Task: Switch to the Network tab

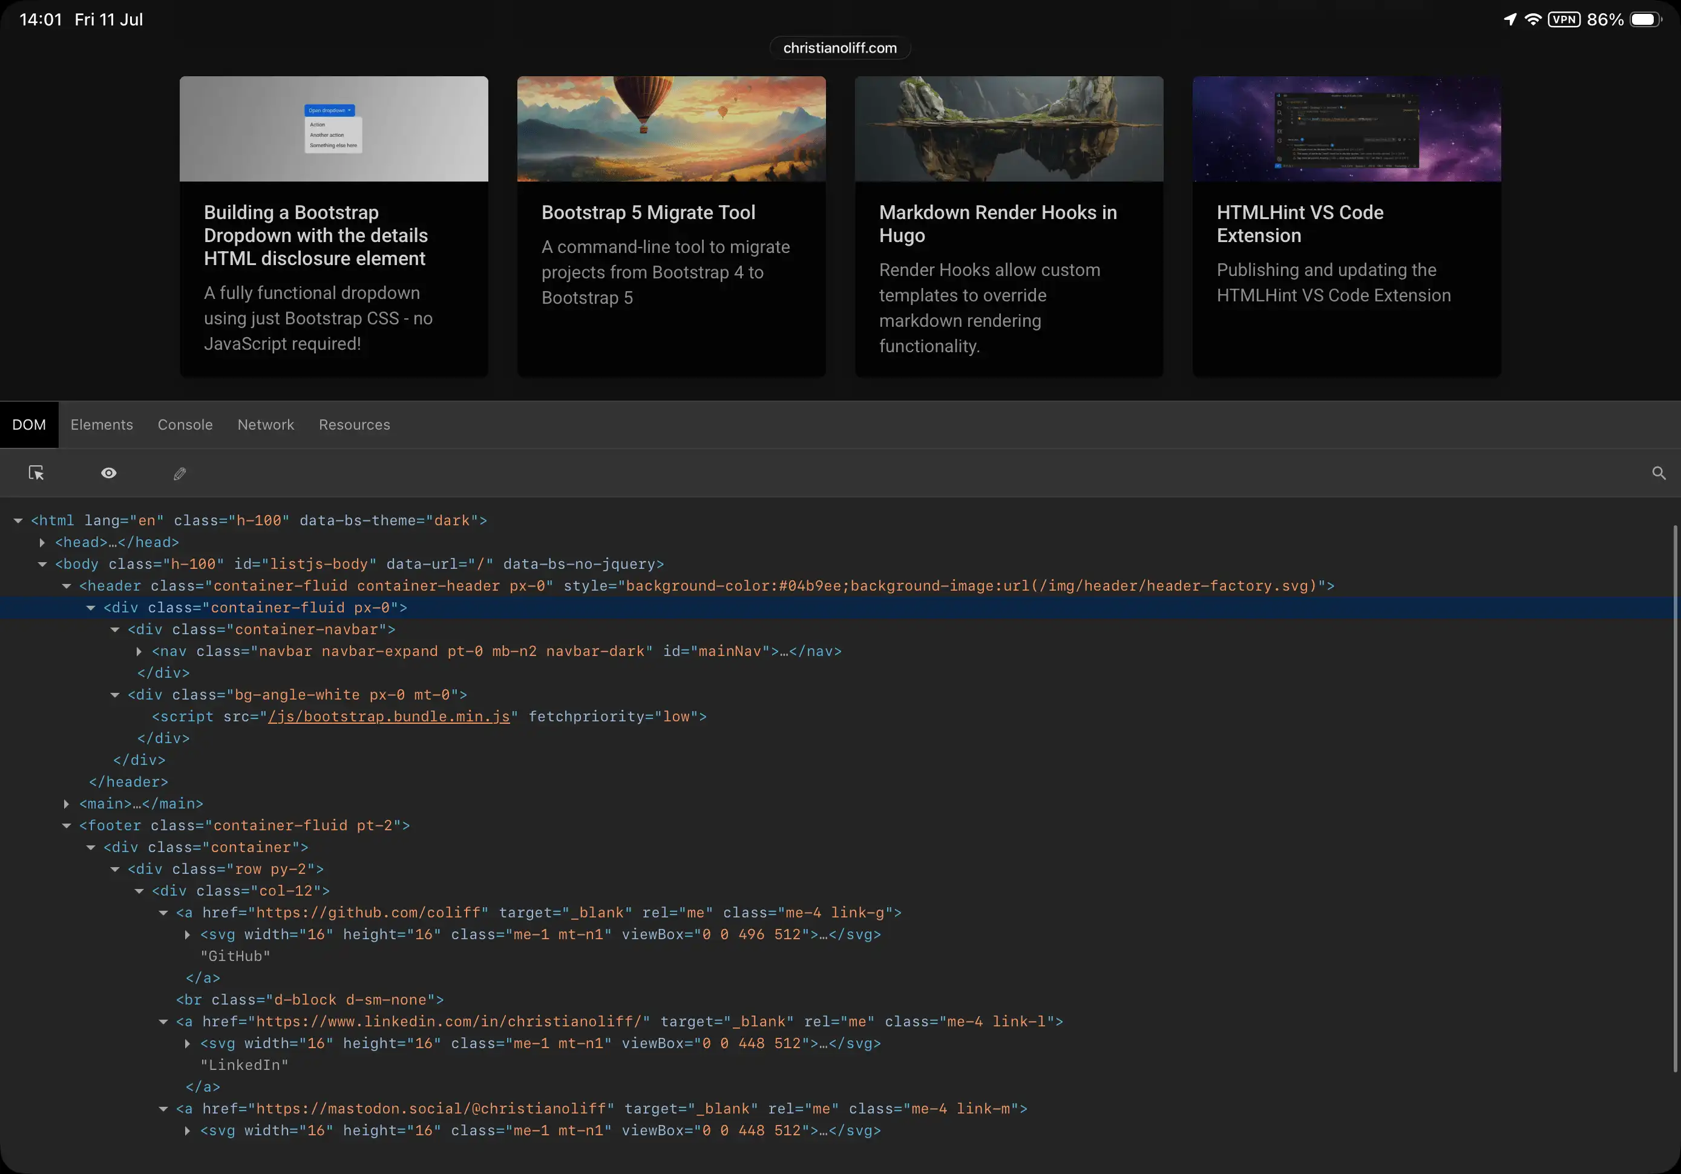Action: pyautogui.click(x=266, y=425)
